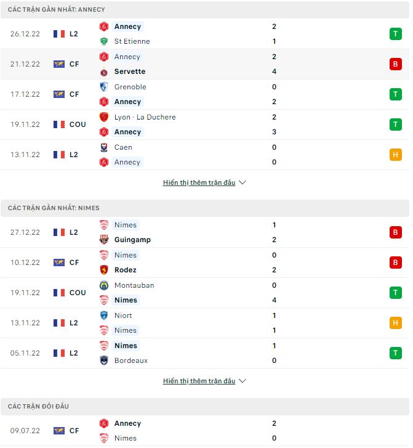Open 'Hiển thị thêm trận đấu' under Annecy
The width and height of the screenshot is (413, 448).
click(199, 183)
